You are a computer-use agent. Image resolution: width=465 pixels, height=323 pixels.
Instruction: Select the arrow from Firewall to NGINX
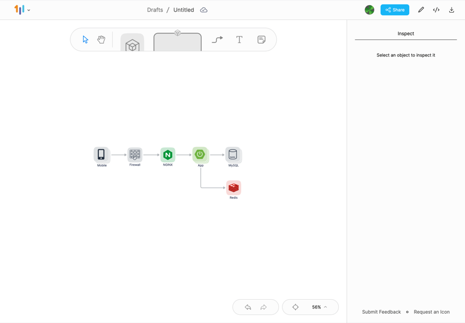[152, 155]
